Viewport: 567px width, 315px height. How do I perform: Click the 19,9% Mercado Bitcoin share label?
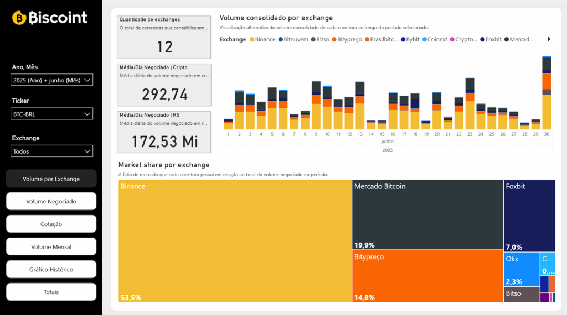[364, 245]
